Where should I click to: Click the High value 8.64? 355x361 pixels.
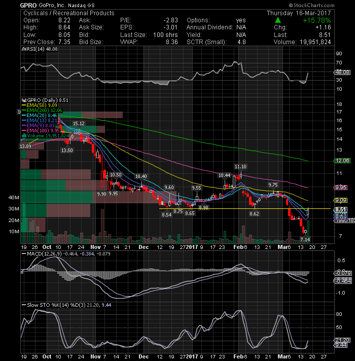[64, 27]
